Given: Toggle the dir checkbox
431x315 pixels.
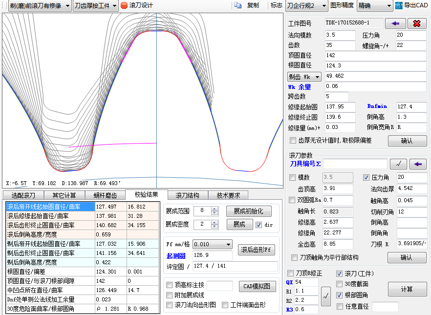Looking at the screenshot, I should tap(259, 225).
